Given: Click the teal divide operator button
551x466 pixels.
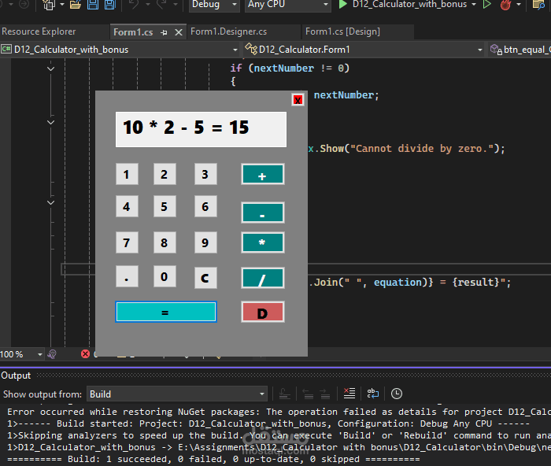Looking at the screenshot, I should (262, 279).
